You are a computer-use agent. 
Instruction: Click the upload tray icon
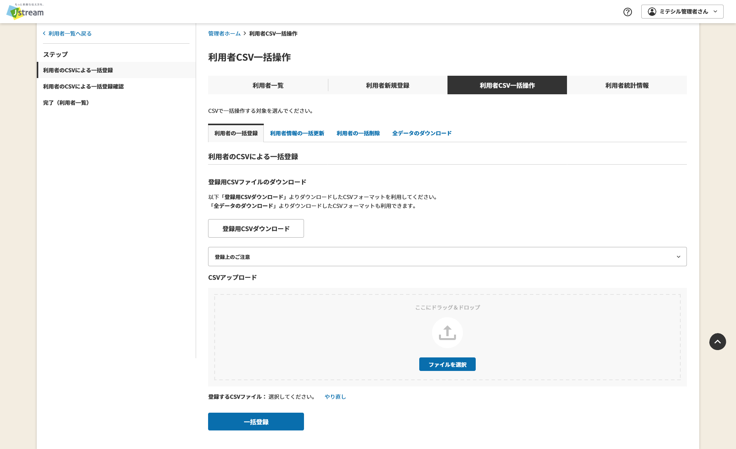(447, 333)
